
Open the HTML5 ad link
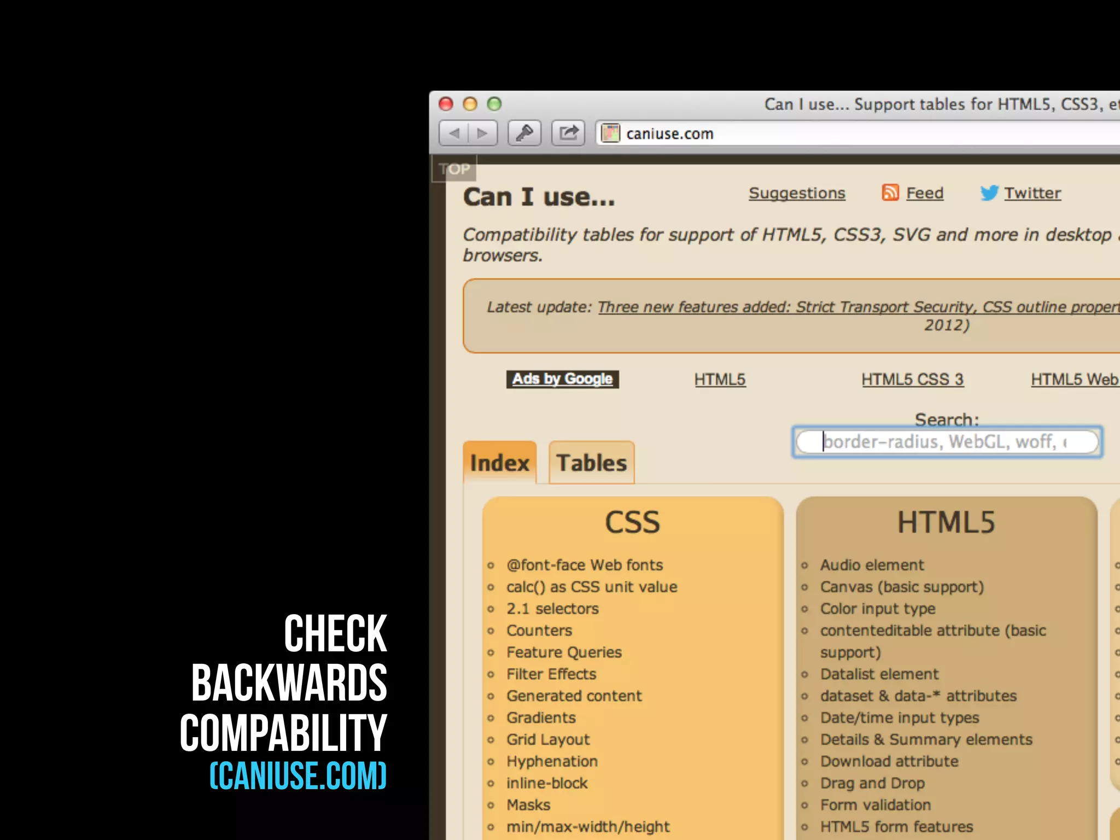tap(720, 380)
